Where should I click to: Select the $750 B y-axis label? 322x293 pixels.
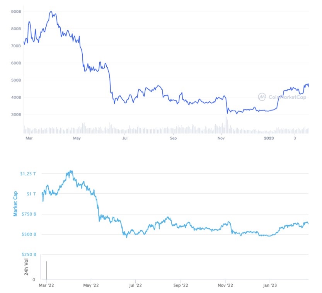28,214
